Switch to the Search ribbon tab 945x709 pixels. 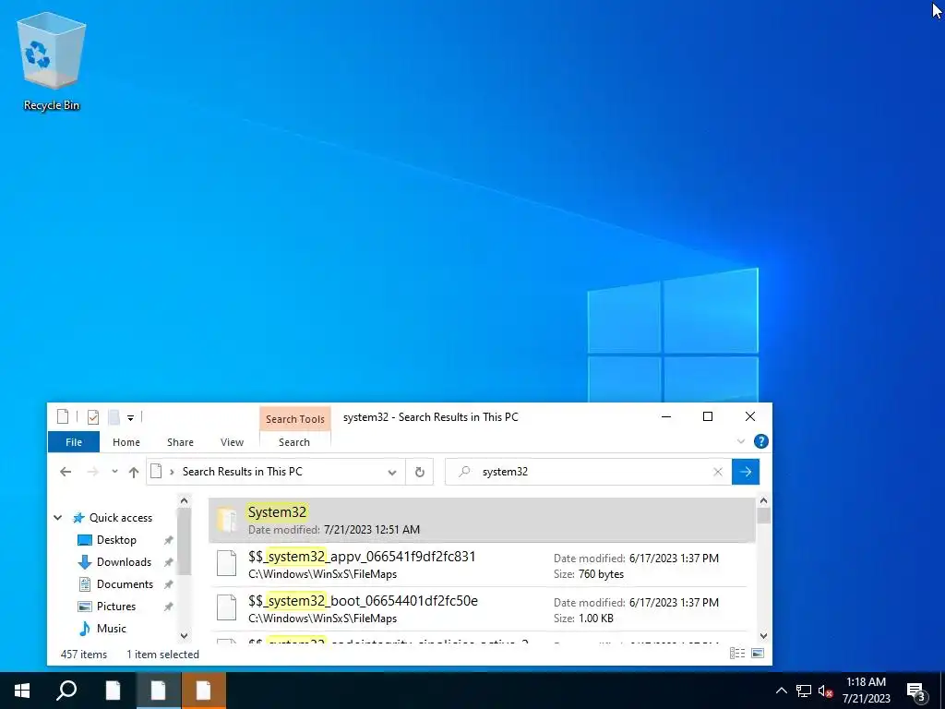[x=294, y=442]
